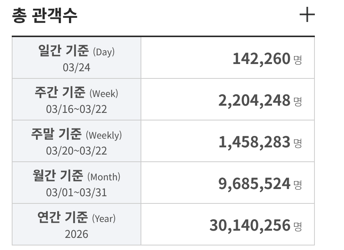
Task: Click the 03/24 date text
Action: (77, 67)
